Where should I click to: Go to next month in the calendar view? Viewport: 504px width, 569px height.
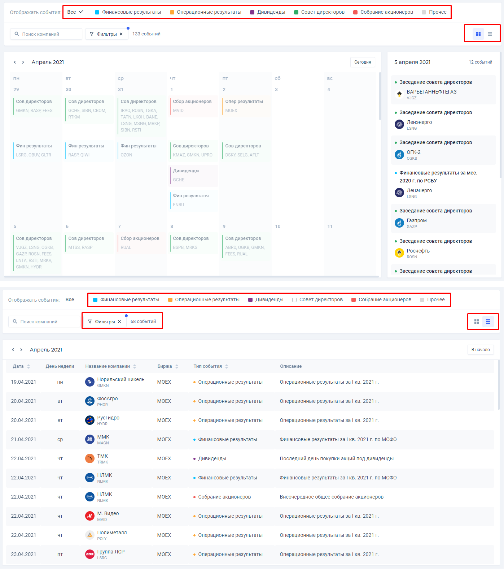tap(23, 62)
